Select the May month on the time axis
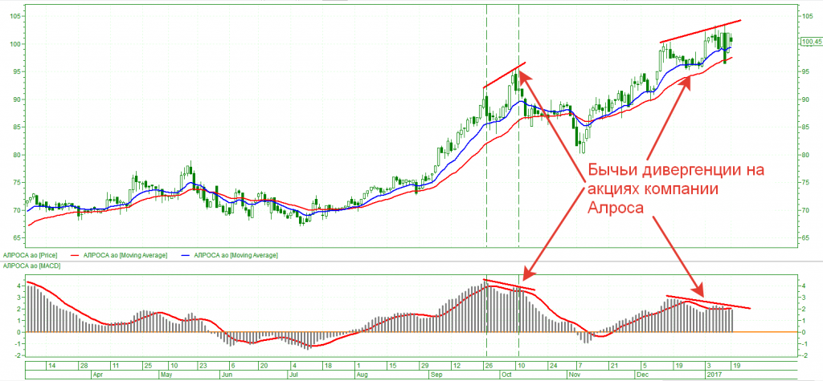 click(x=166, y=374)
